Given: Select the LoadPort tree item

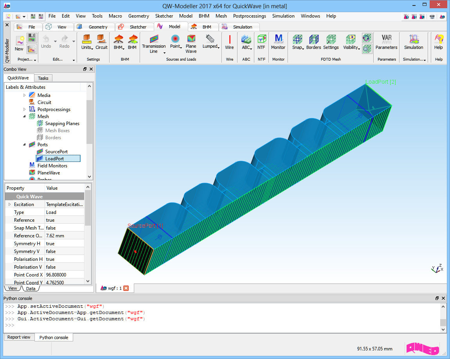Looking at the screenshot, I should [x=58, y=158].
